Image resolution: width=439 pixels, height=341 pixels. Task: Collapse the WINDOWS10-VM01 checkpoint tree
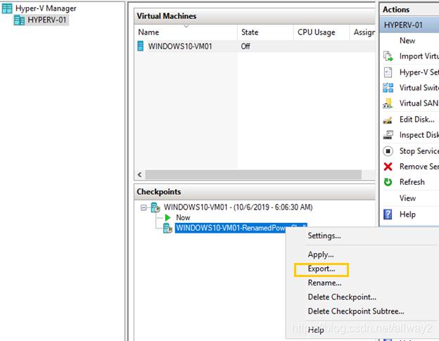click(x=145, y=207)
